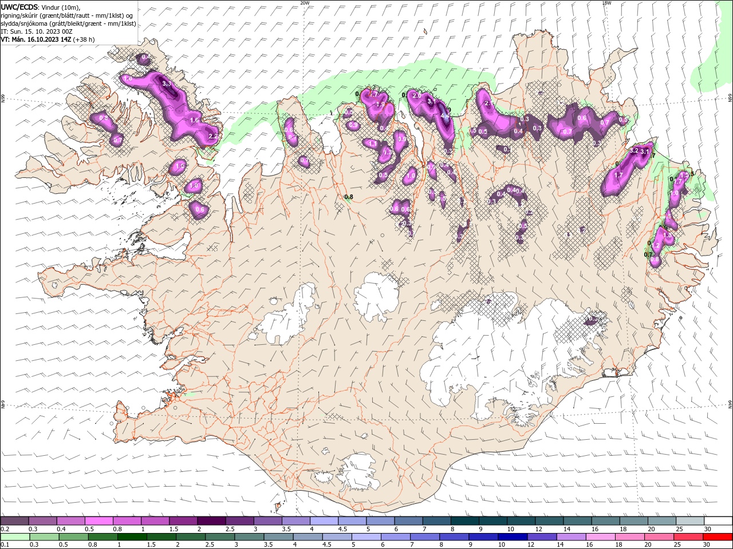The height and width of the screenshot is (549, 733).
Task: Click the upper legend label 4.5
Action: tap(342, 529)
